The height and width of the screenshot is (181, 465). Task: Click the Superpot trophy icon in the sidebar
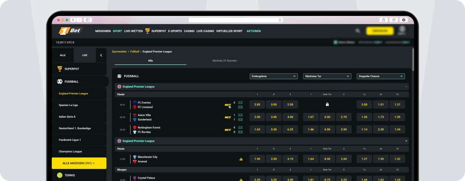[x=60, y=69]
